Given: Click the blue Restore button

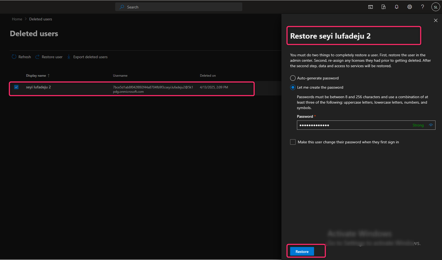Looking at the screenshot, I should 302,252.
